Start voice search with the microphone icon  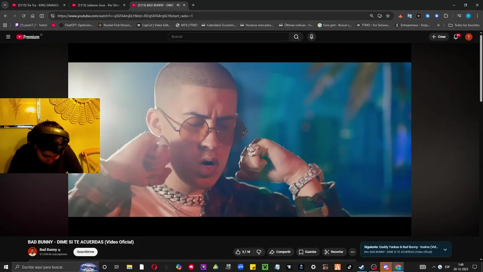(311, 37)
